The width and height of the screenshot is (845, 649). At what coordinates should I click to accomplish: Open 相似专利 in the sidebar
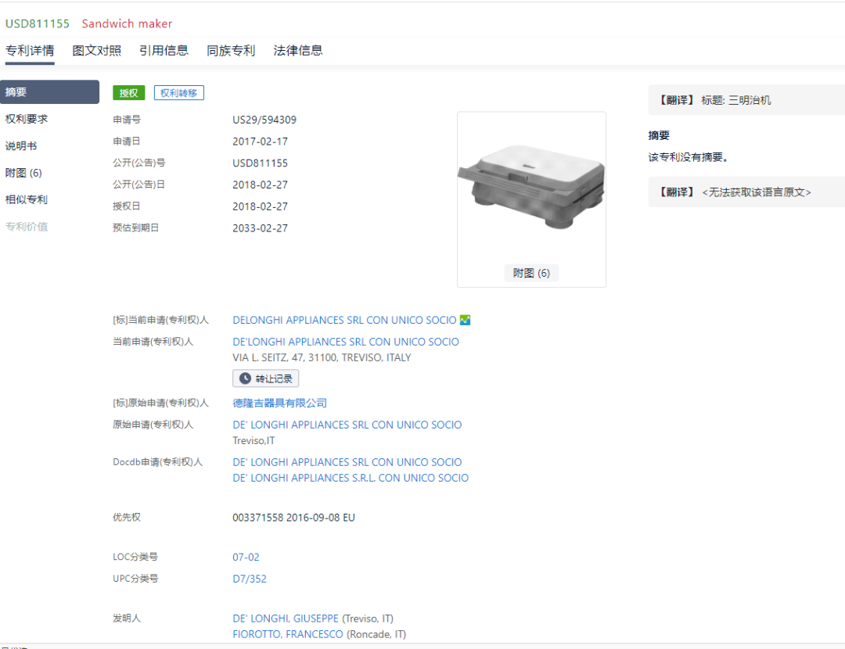(x=27, y=200)
